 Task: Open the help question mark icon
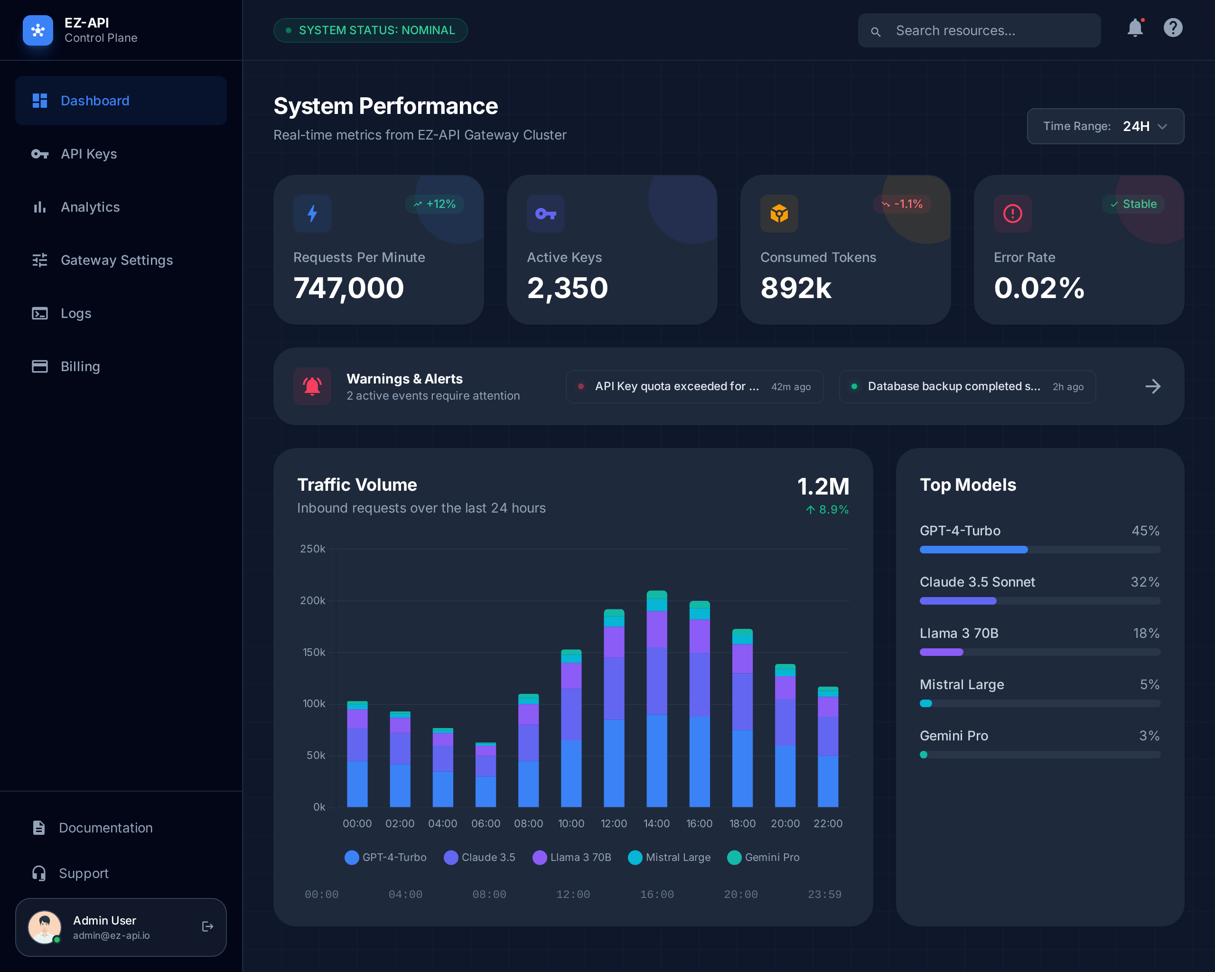(1173, 28)
